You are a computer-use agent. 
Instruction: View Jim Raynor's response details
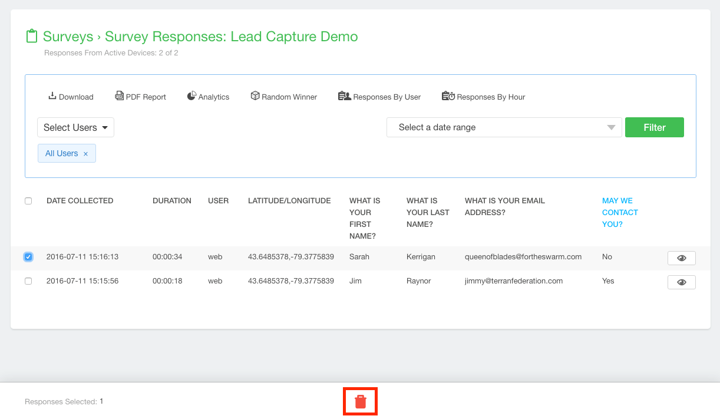(681, 282)
